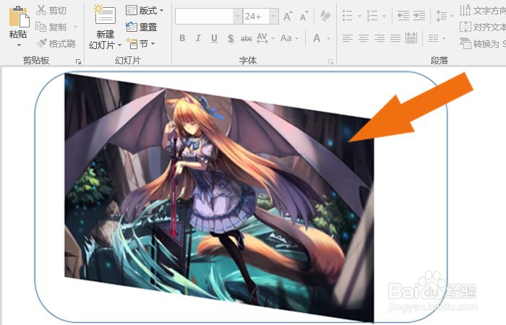Click Distributed alignment icon

tap(411, 38)
